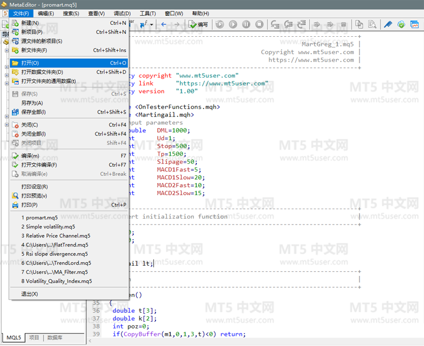Navigate back with the blue left arrow

163,25
